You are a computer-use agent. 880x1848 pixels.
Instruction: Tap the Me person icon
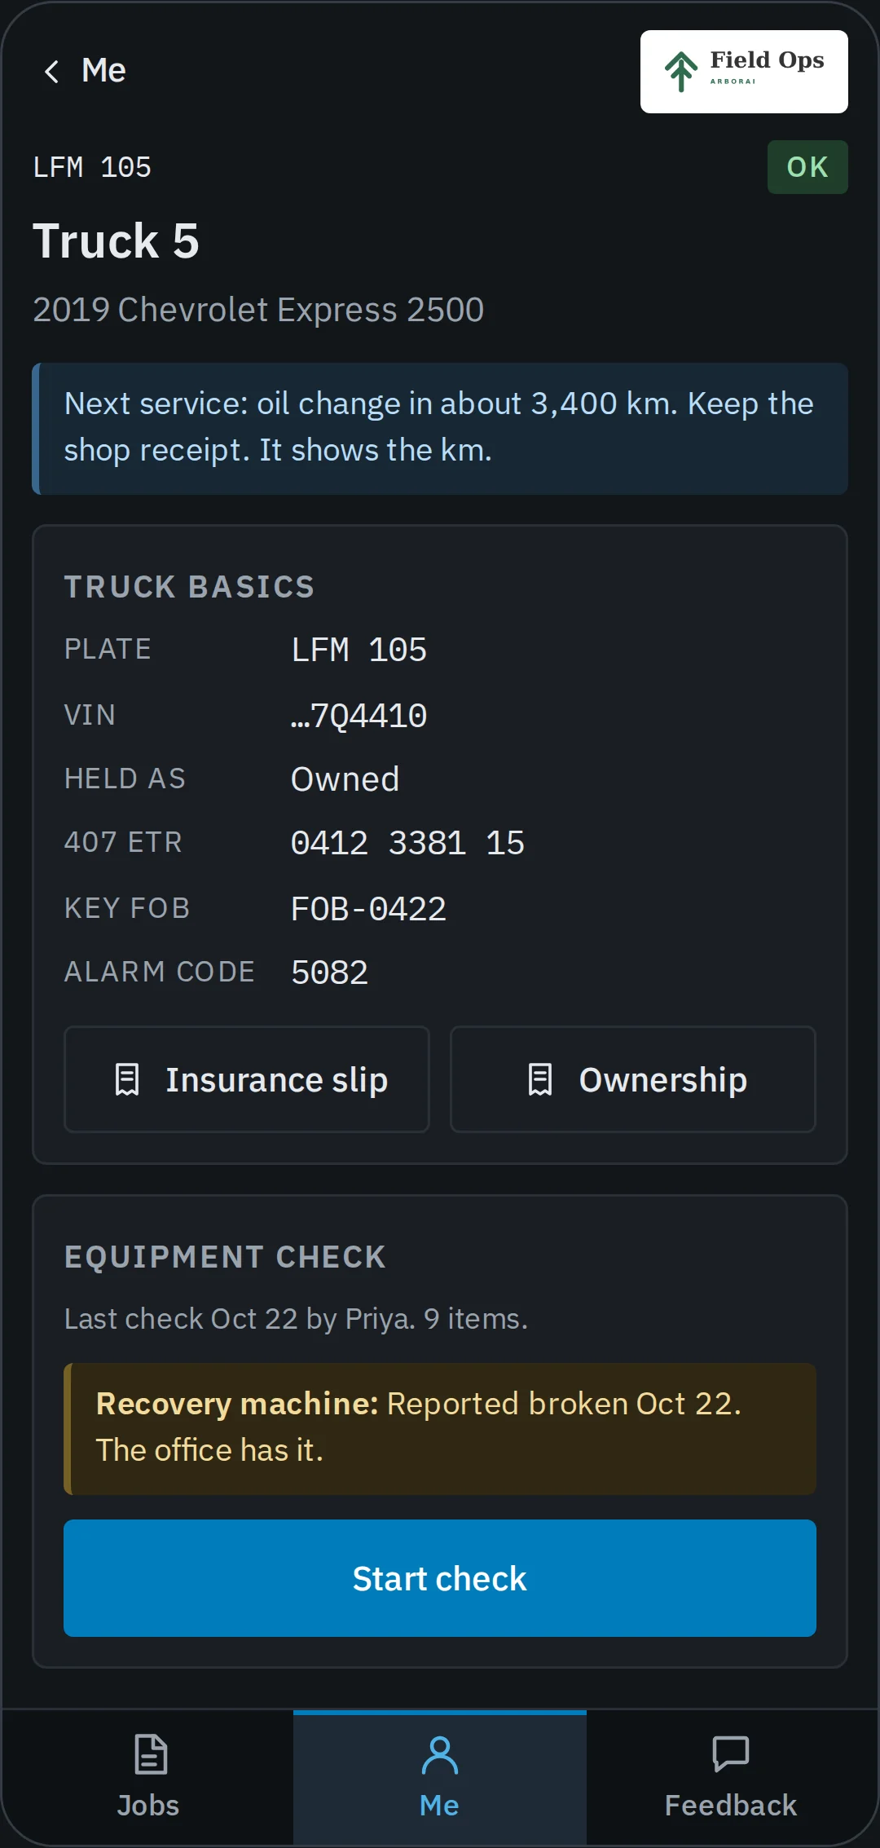point(440,1754)
